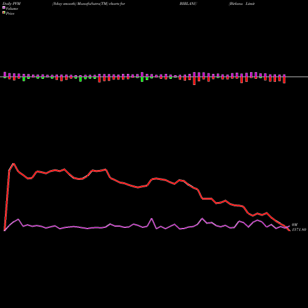Click the Volume legend color swatch

tap(4, 8)
